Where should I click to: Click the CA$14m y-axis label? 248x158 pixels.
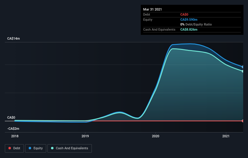click(14, 38)
